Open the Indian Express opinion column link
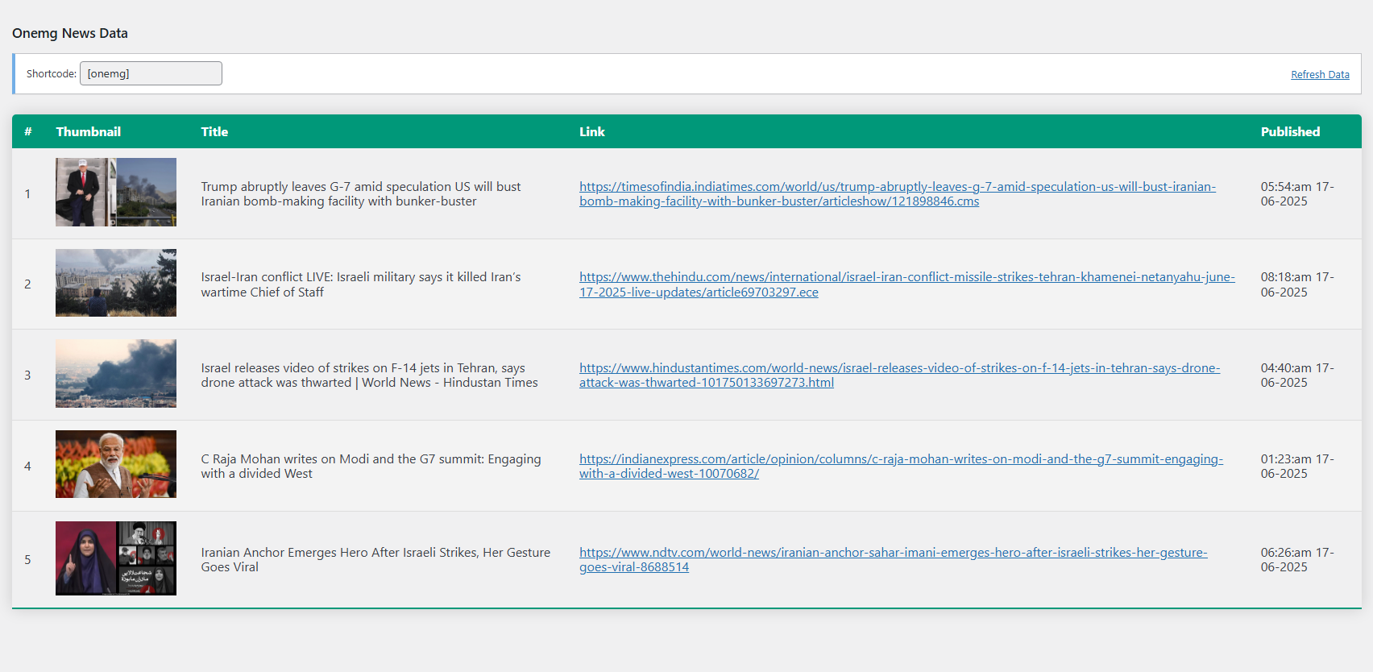 coord(900,459)
